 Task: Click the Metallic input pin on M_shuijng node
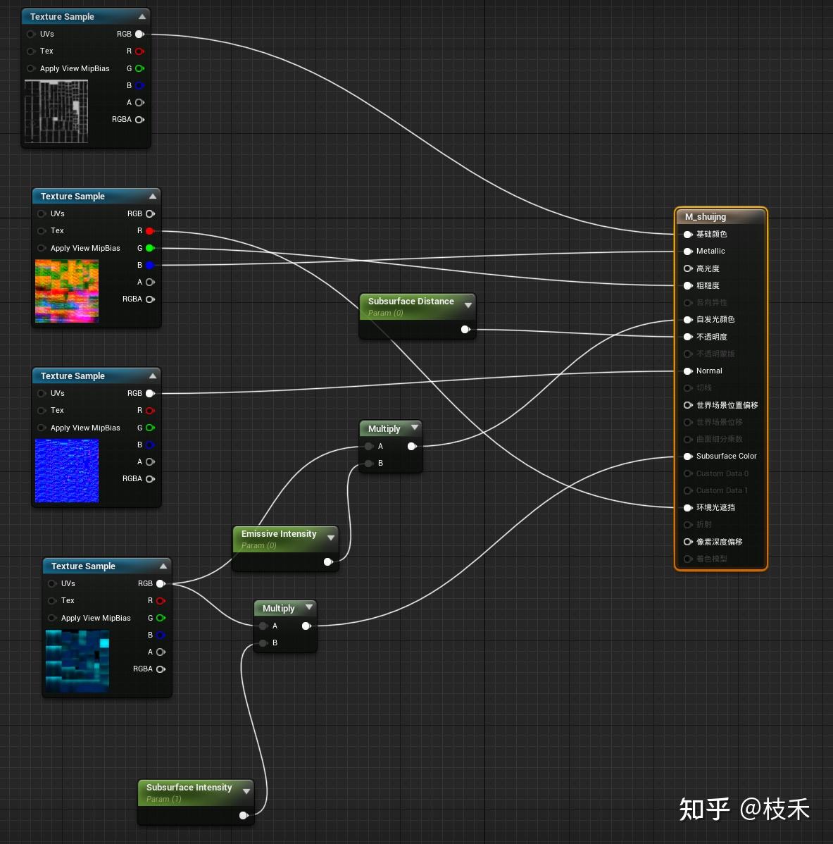[x=688, y=251]
